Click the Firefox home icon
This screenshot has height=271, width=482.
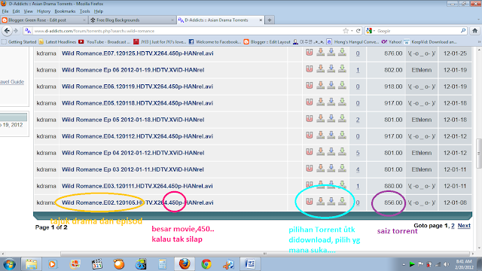click(x=474, y=31)
